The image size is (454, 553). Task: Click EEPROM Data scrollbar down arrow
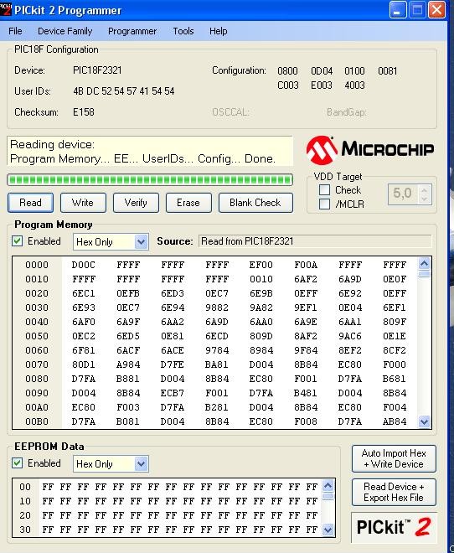click(x=328, y=529)
